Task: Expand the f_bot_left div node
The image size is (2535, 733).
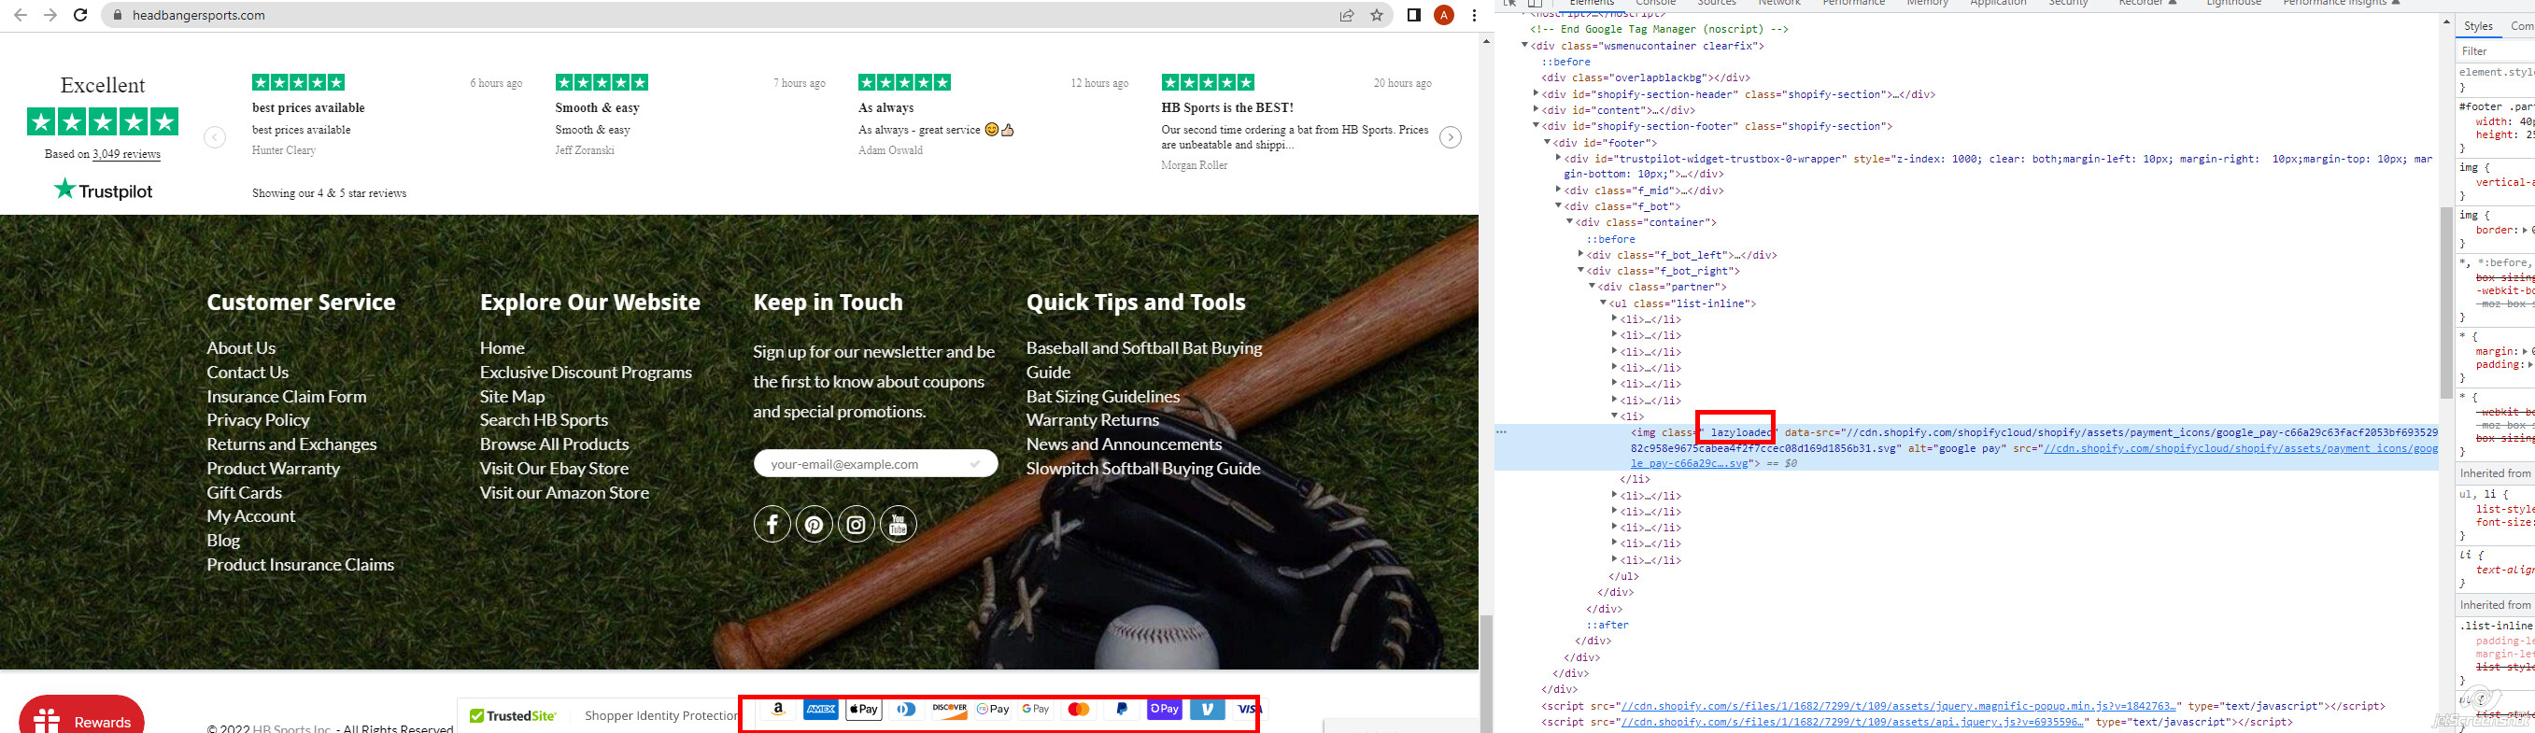Action: click(x=1580, y=255)
